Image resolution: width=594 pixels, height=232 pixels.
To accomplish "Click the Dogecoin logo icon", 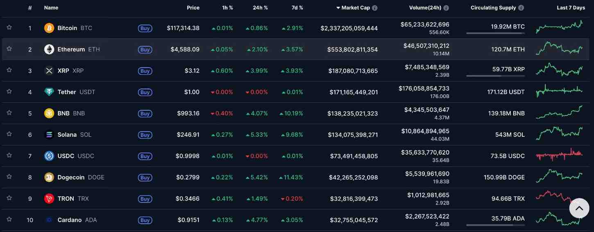I will [x=49, y=177].
